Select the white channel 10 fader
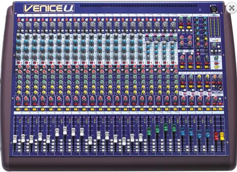This screenshot has width=237, height=172. pyautogui.click(x=90, y=141)
